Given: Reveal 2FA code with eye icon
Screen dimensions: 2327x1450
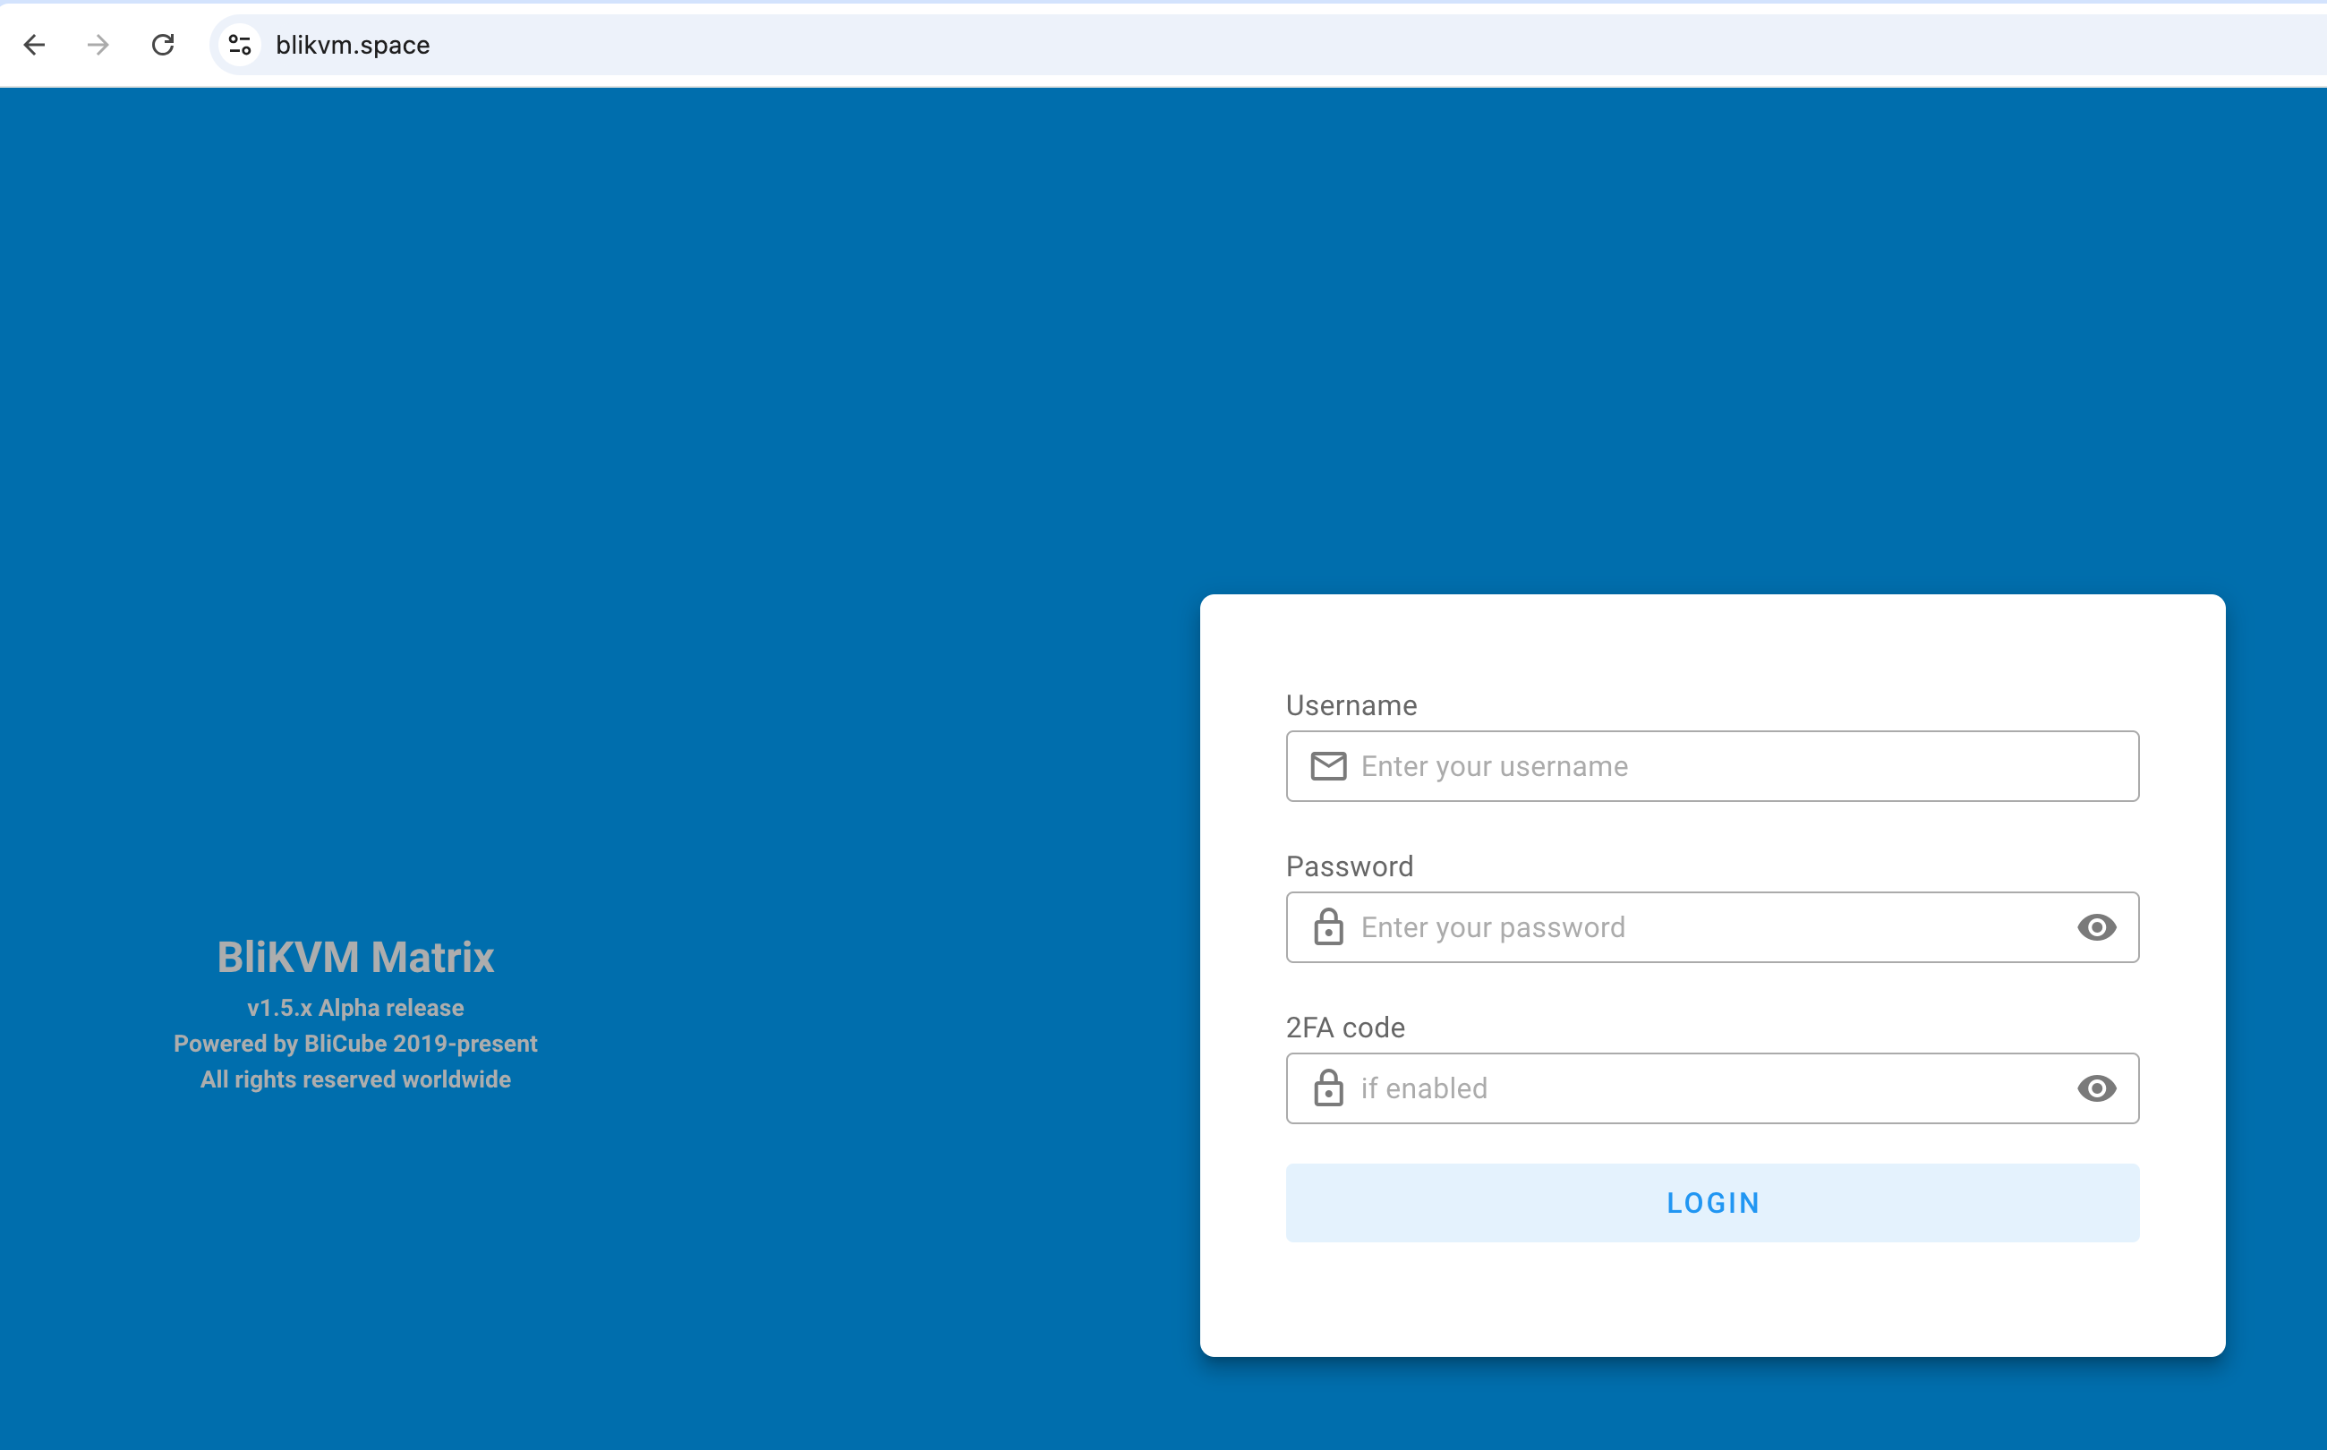Looking at the screenshot, I should 2096,1088.
